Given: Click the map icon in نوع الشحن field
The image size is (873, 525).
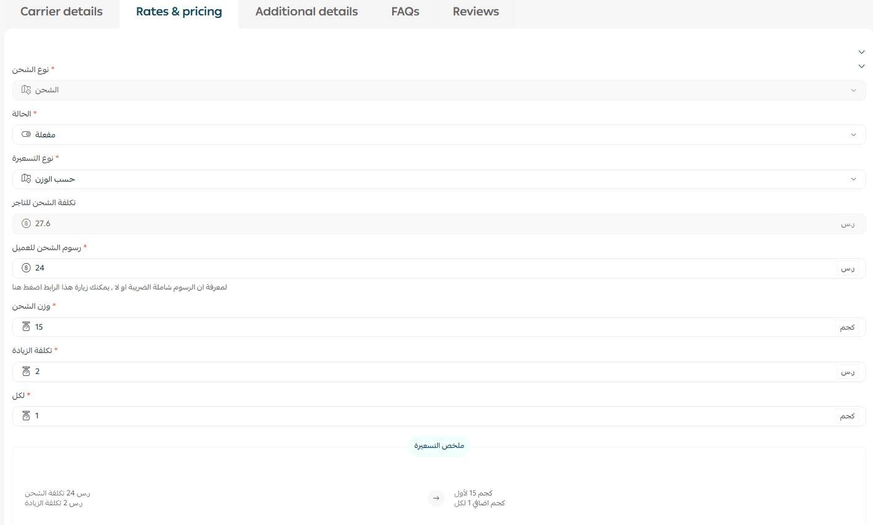Looking at the screenshot, I should [x=26, y=90].
